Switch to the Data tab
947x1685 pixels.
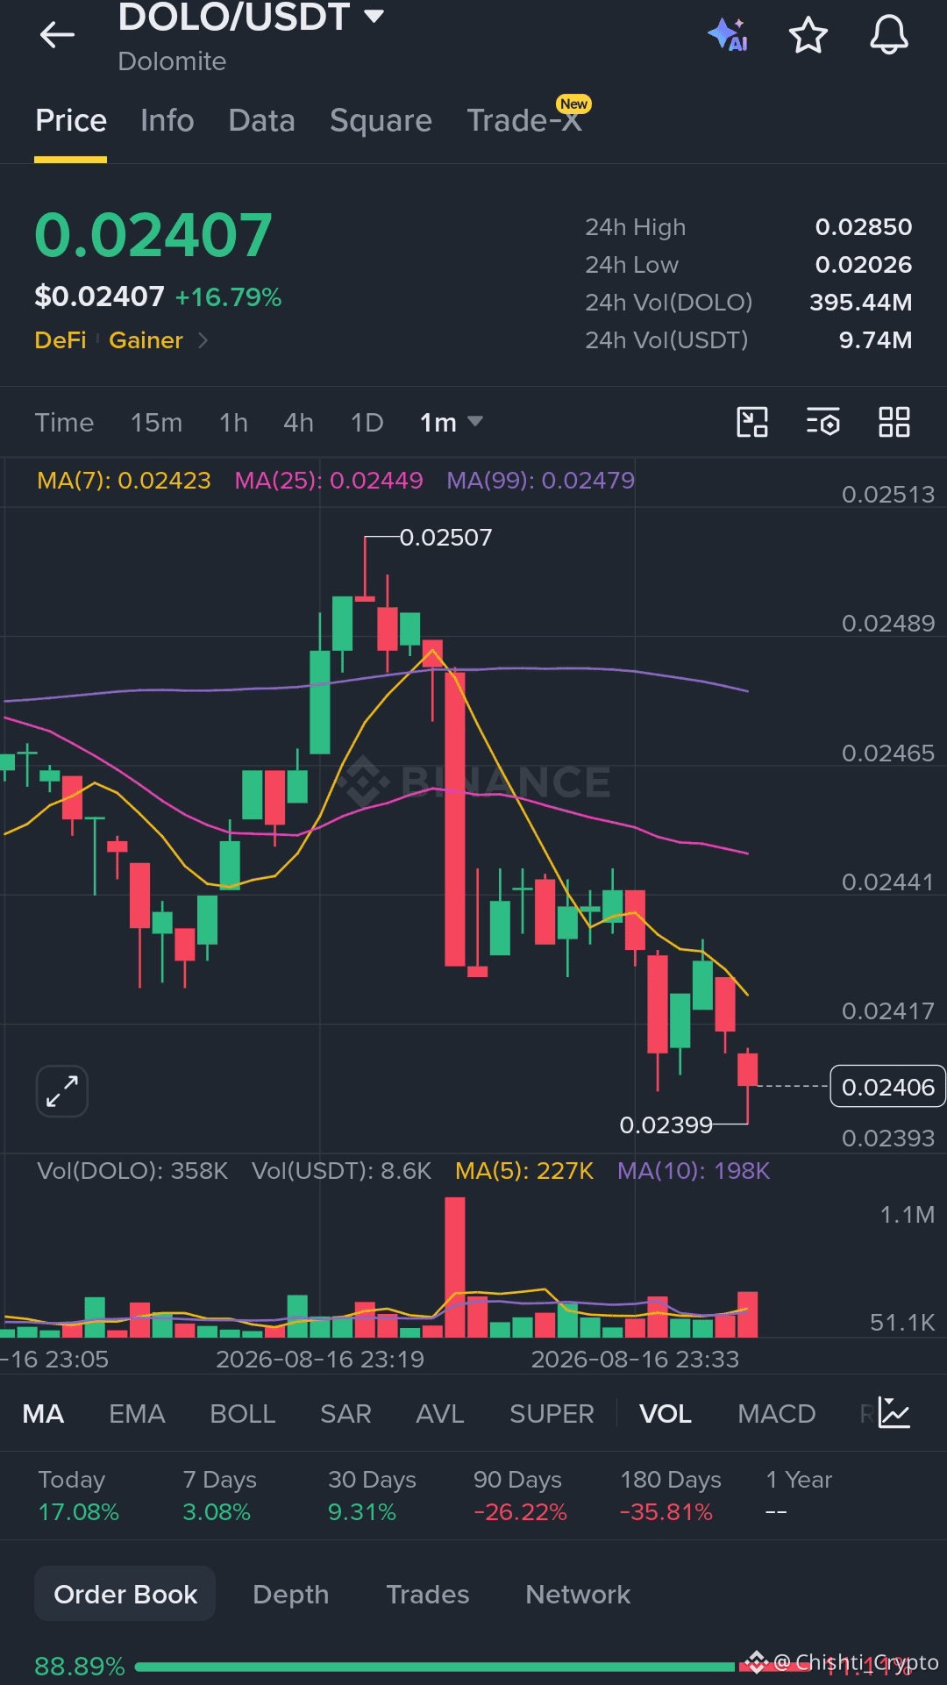[261, 120]
